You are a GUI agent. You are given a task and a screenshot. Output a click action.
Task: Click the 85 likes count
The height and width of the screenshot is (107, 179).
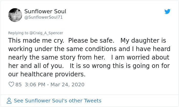pos(18,85)
